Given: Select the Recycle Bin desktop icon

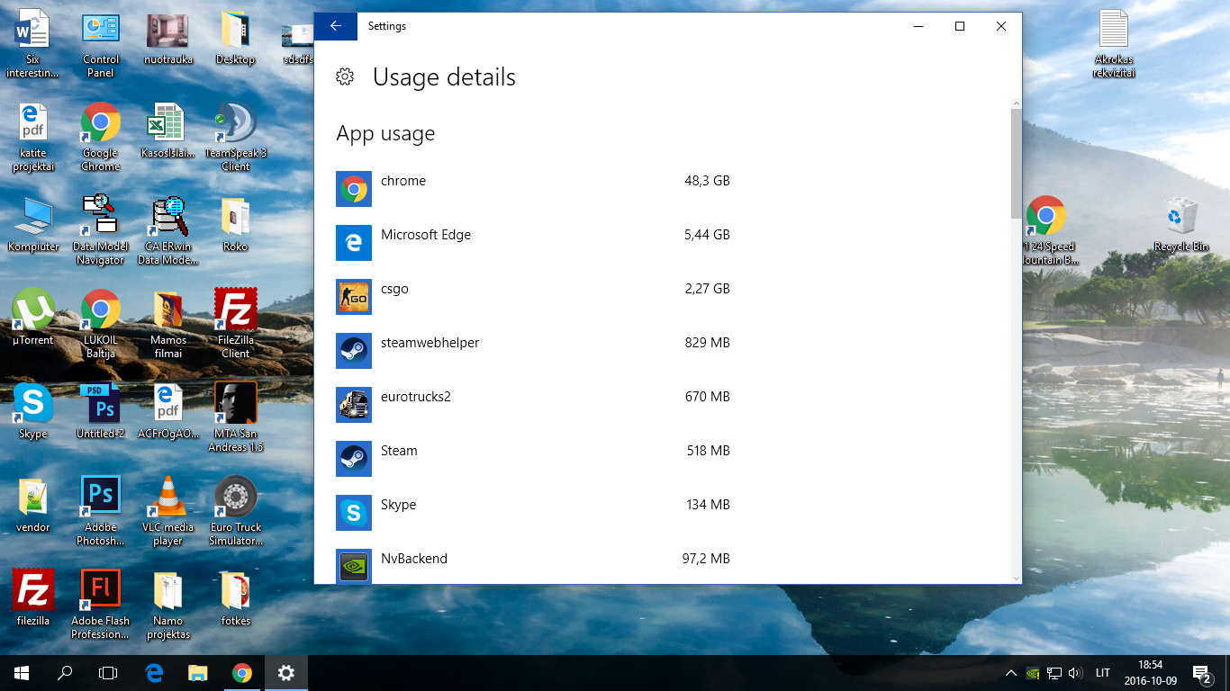Looking at the screenshot, I should tap(1180, 223).
